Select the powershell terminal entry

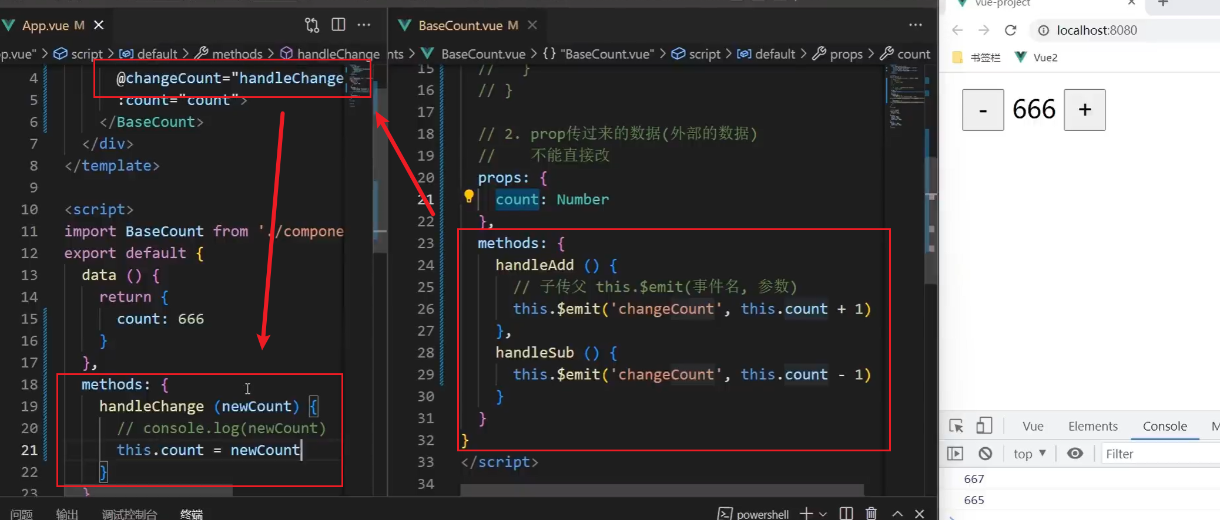pos(753,514)
